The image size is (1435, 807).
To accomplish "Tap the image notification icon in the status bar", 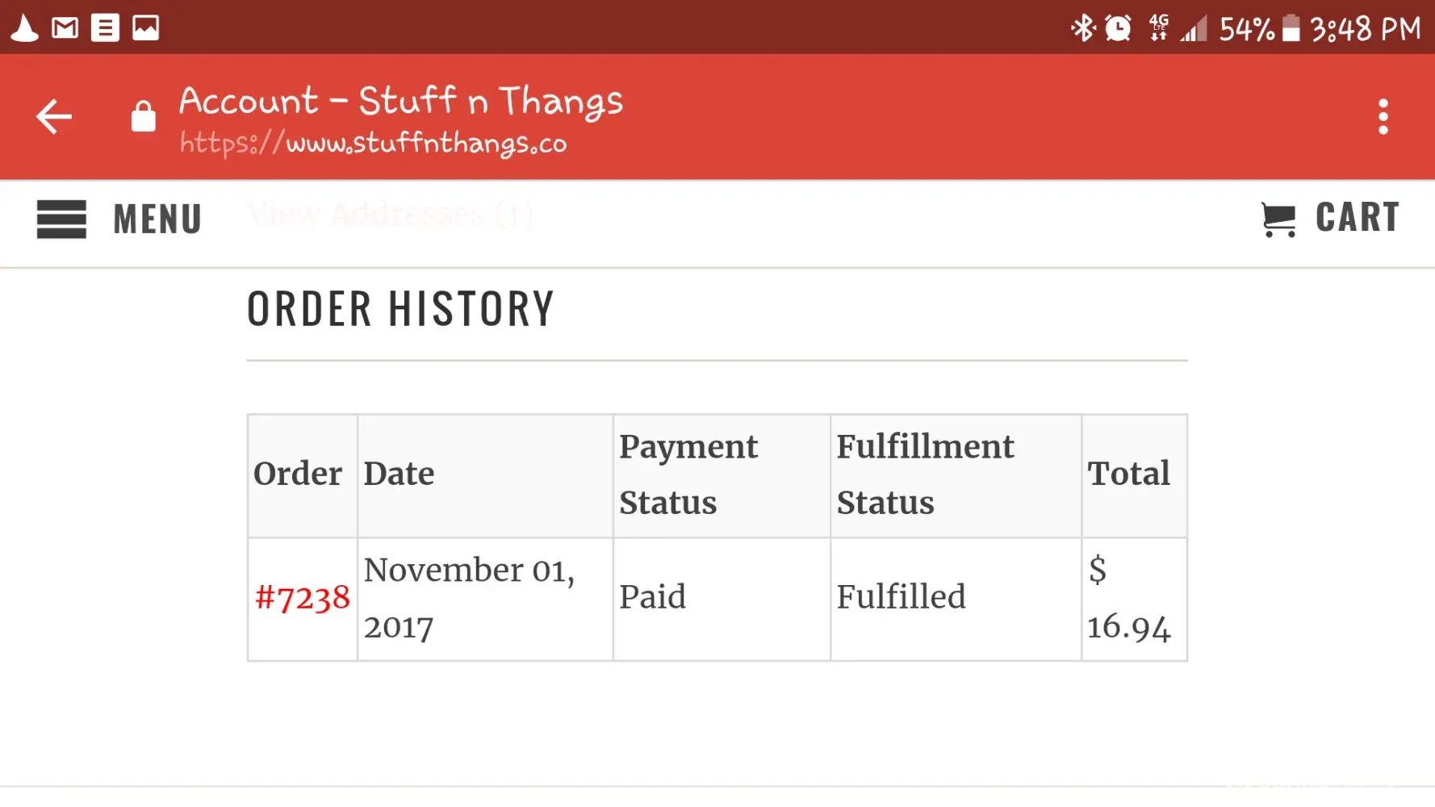I will click(145, 28).
